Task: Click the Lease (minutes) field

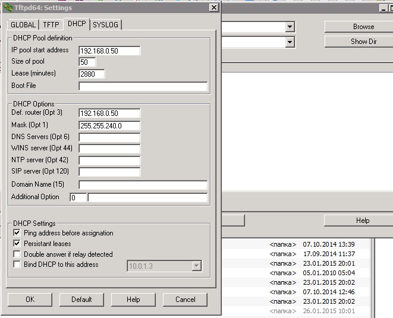Action: [x=92, y=74]
